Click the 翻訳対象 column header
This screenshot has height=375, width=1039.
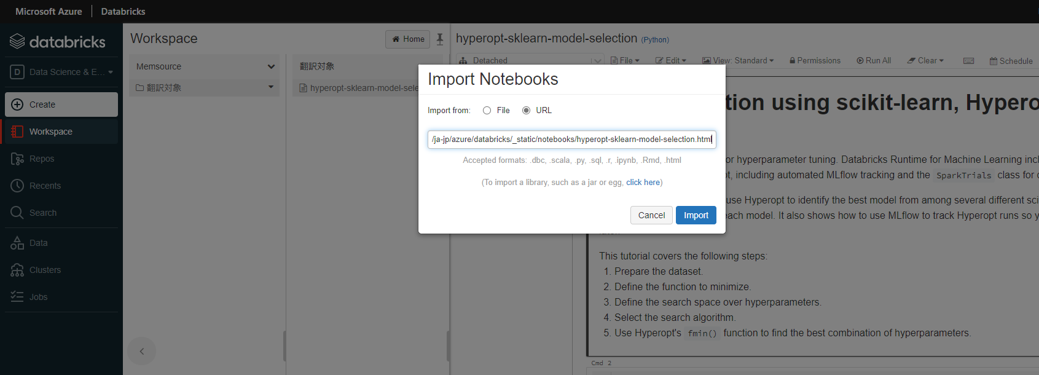pyautogui.click(x=317, y=66)
